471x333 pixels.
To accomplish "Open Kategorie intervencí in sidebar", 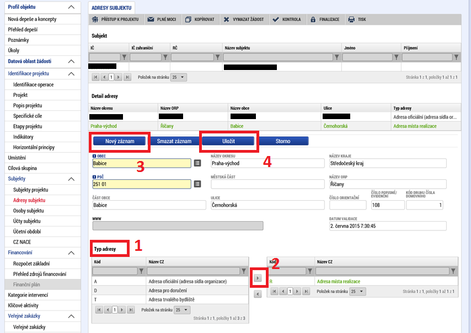I will pyautogui.click(x=42, y=295).
